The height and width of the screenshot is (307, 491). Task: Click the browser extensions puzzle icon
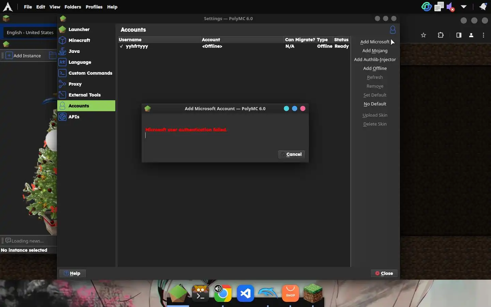(441, 35)
